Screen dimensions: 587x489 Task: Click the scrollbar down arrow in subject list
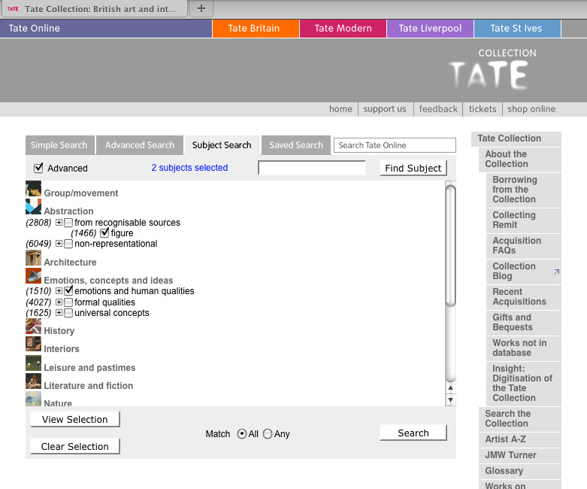451,399
